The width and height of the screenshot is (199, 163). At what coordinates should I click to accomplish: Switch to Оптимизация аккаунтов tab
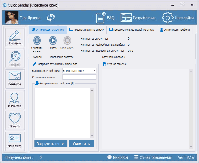(x=48, y=30)
